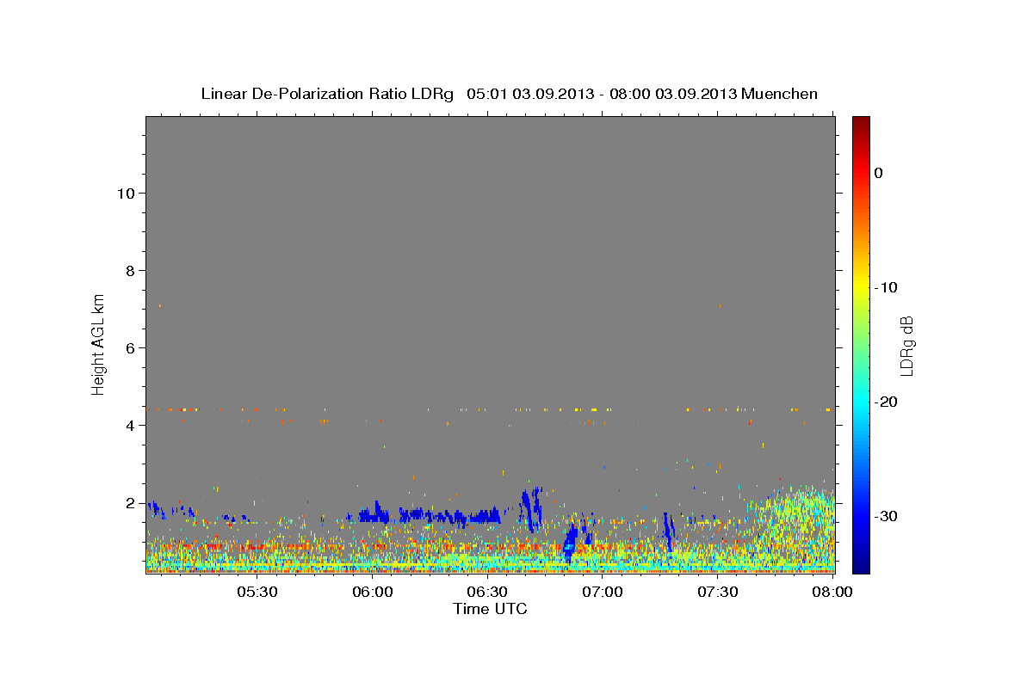Click the 'Muenchen' station name in the title

pos(779,94)
